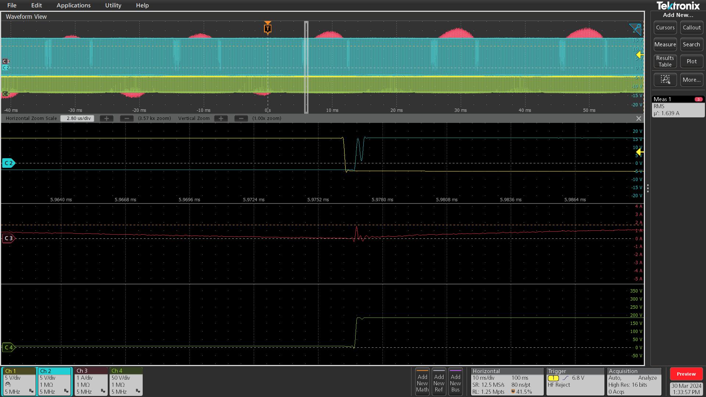Image resolution: width=706 pixels, height=397 pixels.
Task: Add a new Measure
Action: [x=665, y=45]
